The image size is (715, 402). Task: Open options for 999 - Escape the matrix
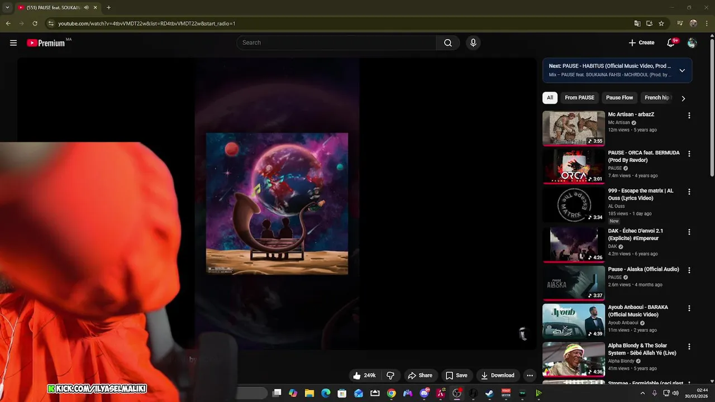pyautogui.click(x=689, y=192)
